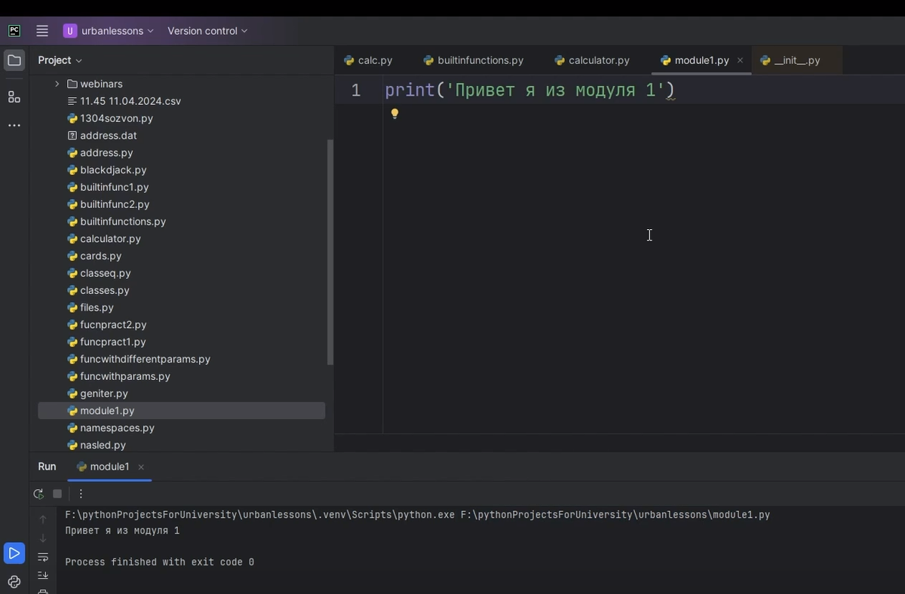Open Run panel more options
This screenshot has width=905, height=594.
point(81,494)
